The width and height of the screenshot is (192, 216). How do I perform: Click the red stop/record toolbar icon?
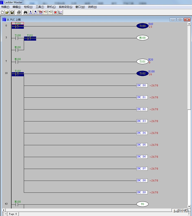55,12
